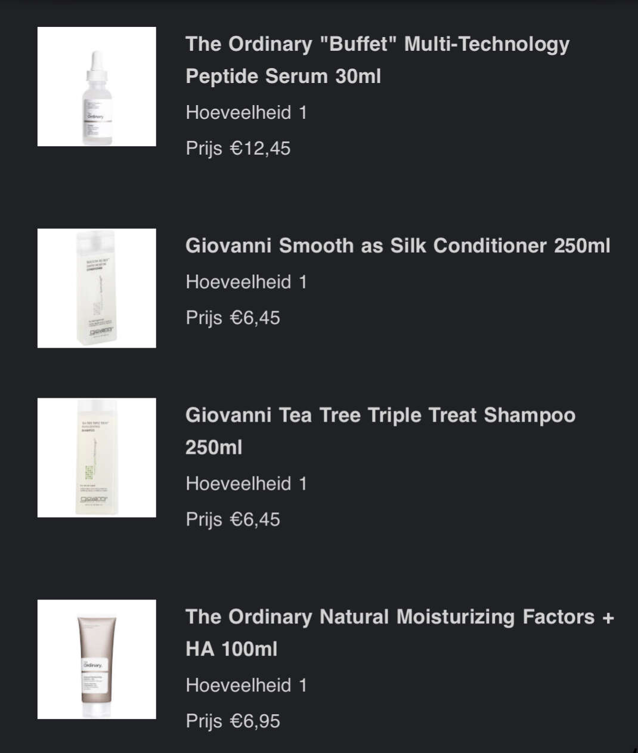Select the shampoo Prijs €6,45 text
The height and width of the screenshot is (753, 638).
click(233, 520)
